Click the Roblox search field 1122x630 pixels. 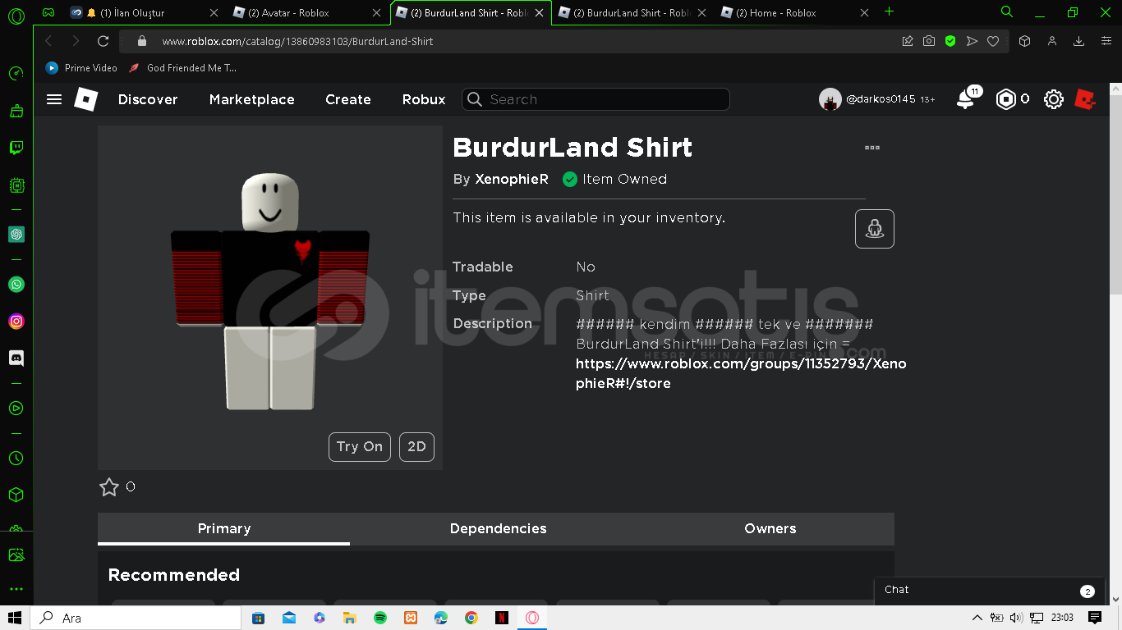pyautogui.click(x=595, y=99)
